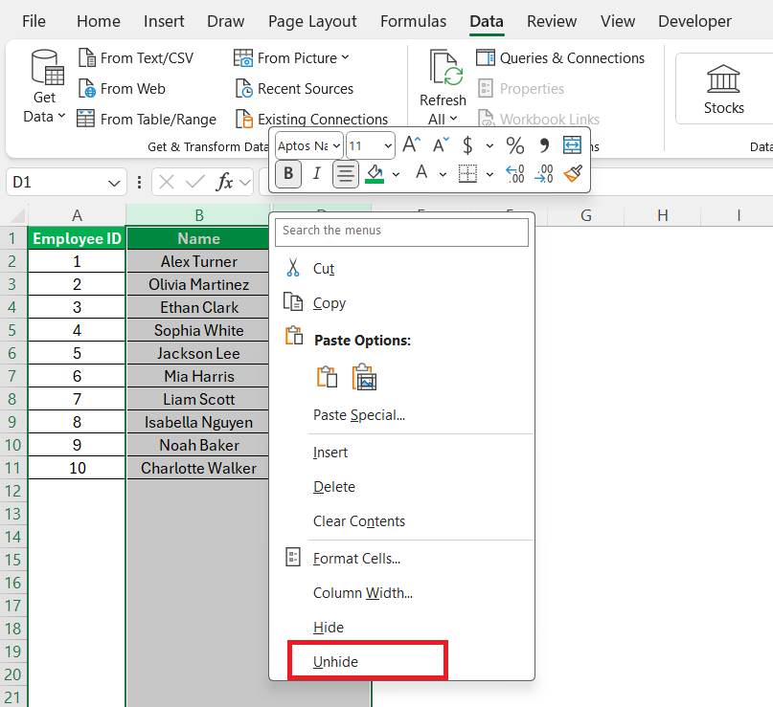Import data From Web
Viewport: 773px width, 707px height.
(x=123, y=89)
